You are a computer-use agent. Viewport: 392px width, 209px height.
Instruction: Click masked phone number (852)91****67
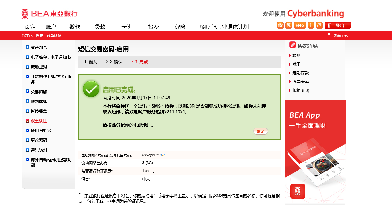pos(154,155)
